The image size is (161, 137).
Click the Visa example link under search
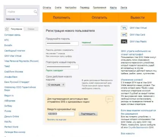click(18, 19)
